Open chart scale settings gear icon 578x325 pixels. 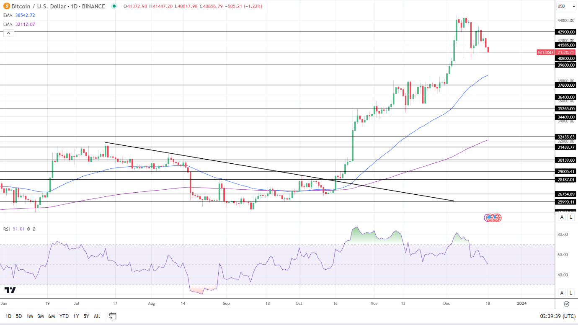click(x=566, y=304)
